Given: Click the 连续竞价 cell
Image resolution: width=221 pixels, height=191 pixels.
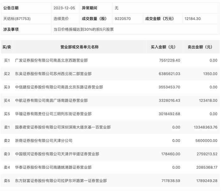Looking at the screenshot, I should point(61,19).
